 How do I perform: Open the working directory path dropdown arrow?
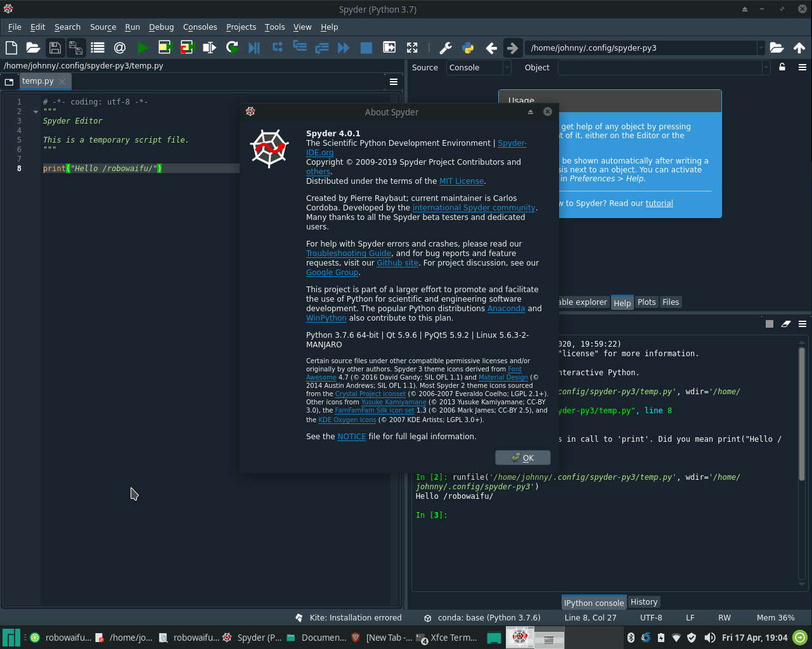pyautogui.click(x=761, y=48)
